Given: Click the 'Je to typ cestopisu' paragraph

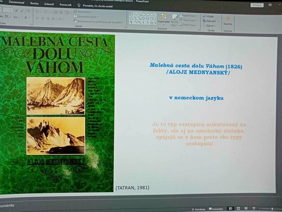Looking at the screenshot, I should (x=199, y=134).
